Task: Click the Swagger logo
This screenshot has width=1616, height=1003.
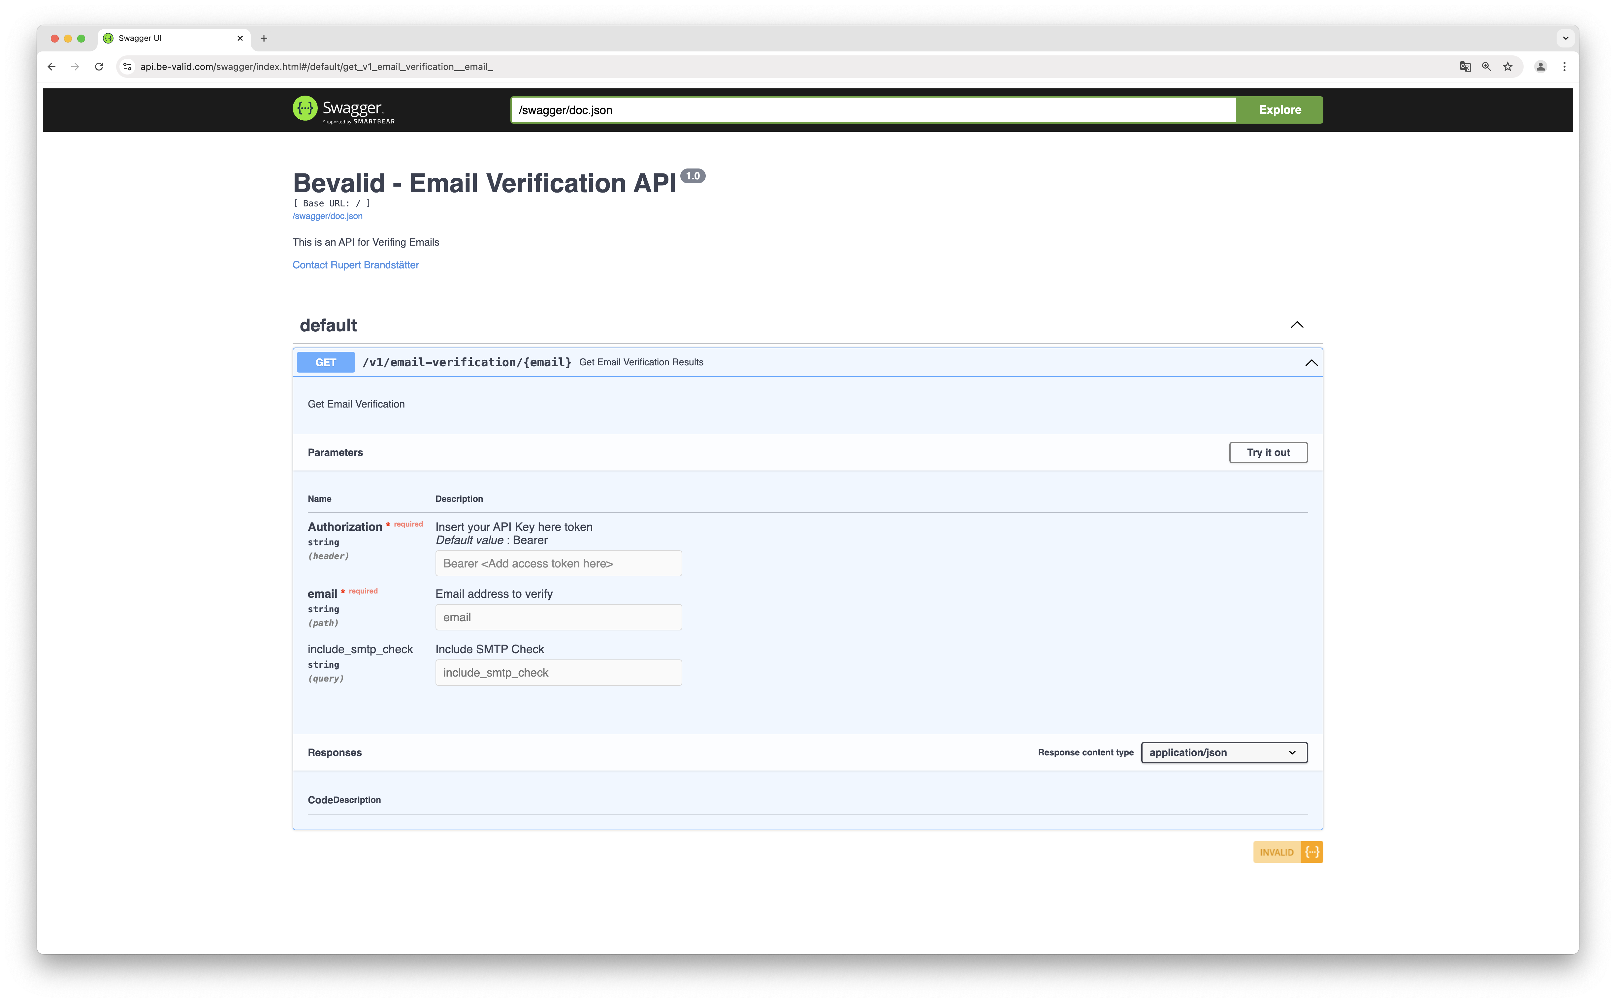Action: (344, 109)
